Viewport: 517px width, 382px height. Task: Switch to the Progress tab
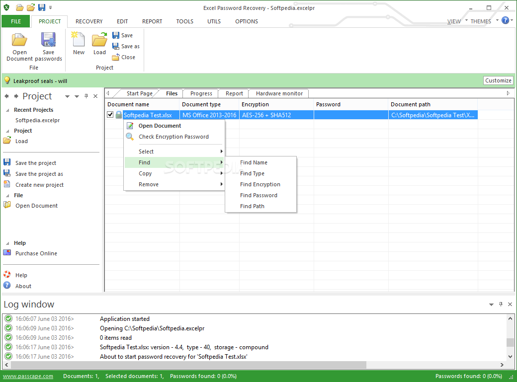(x=201, y=93)
